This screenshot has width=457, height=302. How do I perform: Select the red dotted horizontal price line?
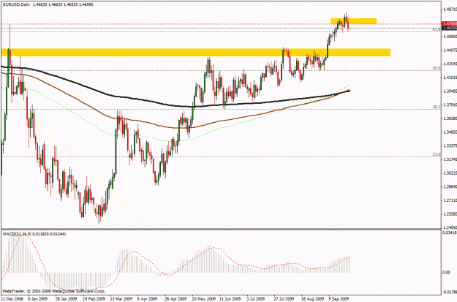coord(221,24)
